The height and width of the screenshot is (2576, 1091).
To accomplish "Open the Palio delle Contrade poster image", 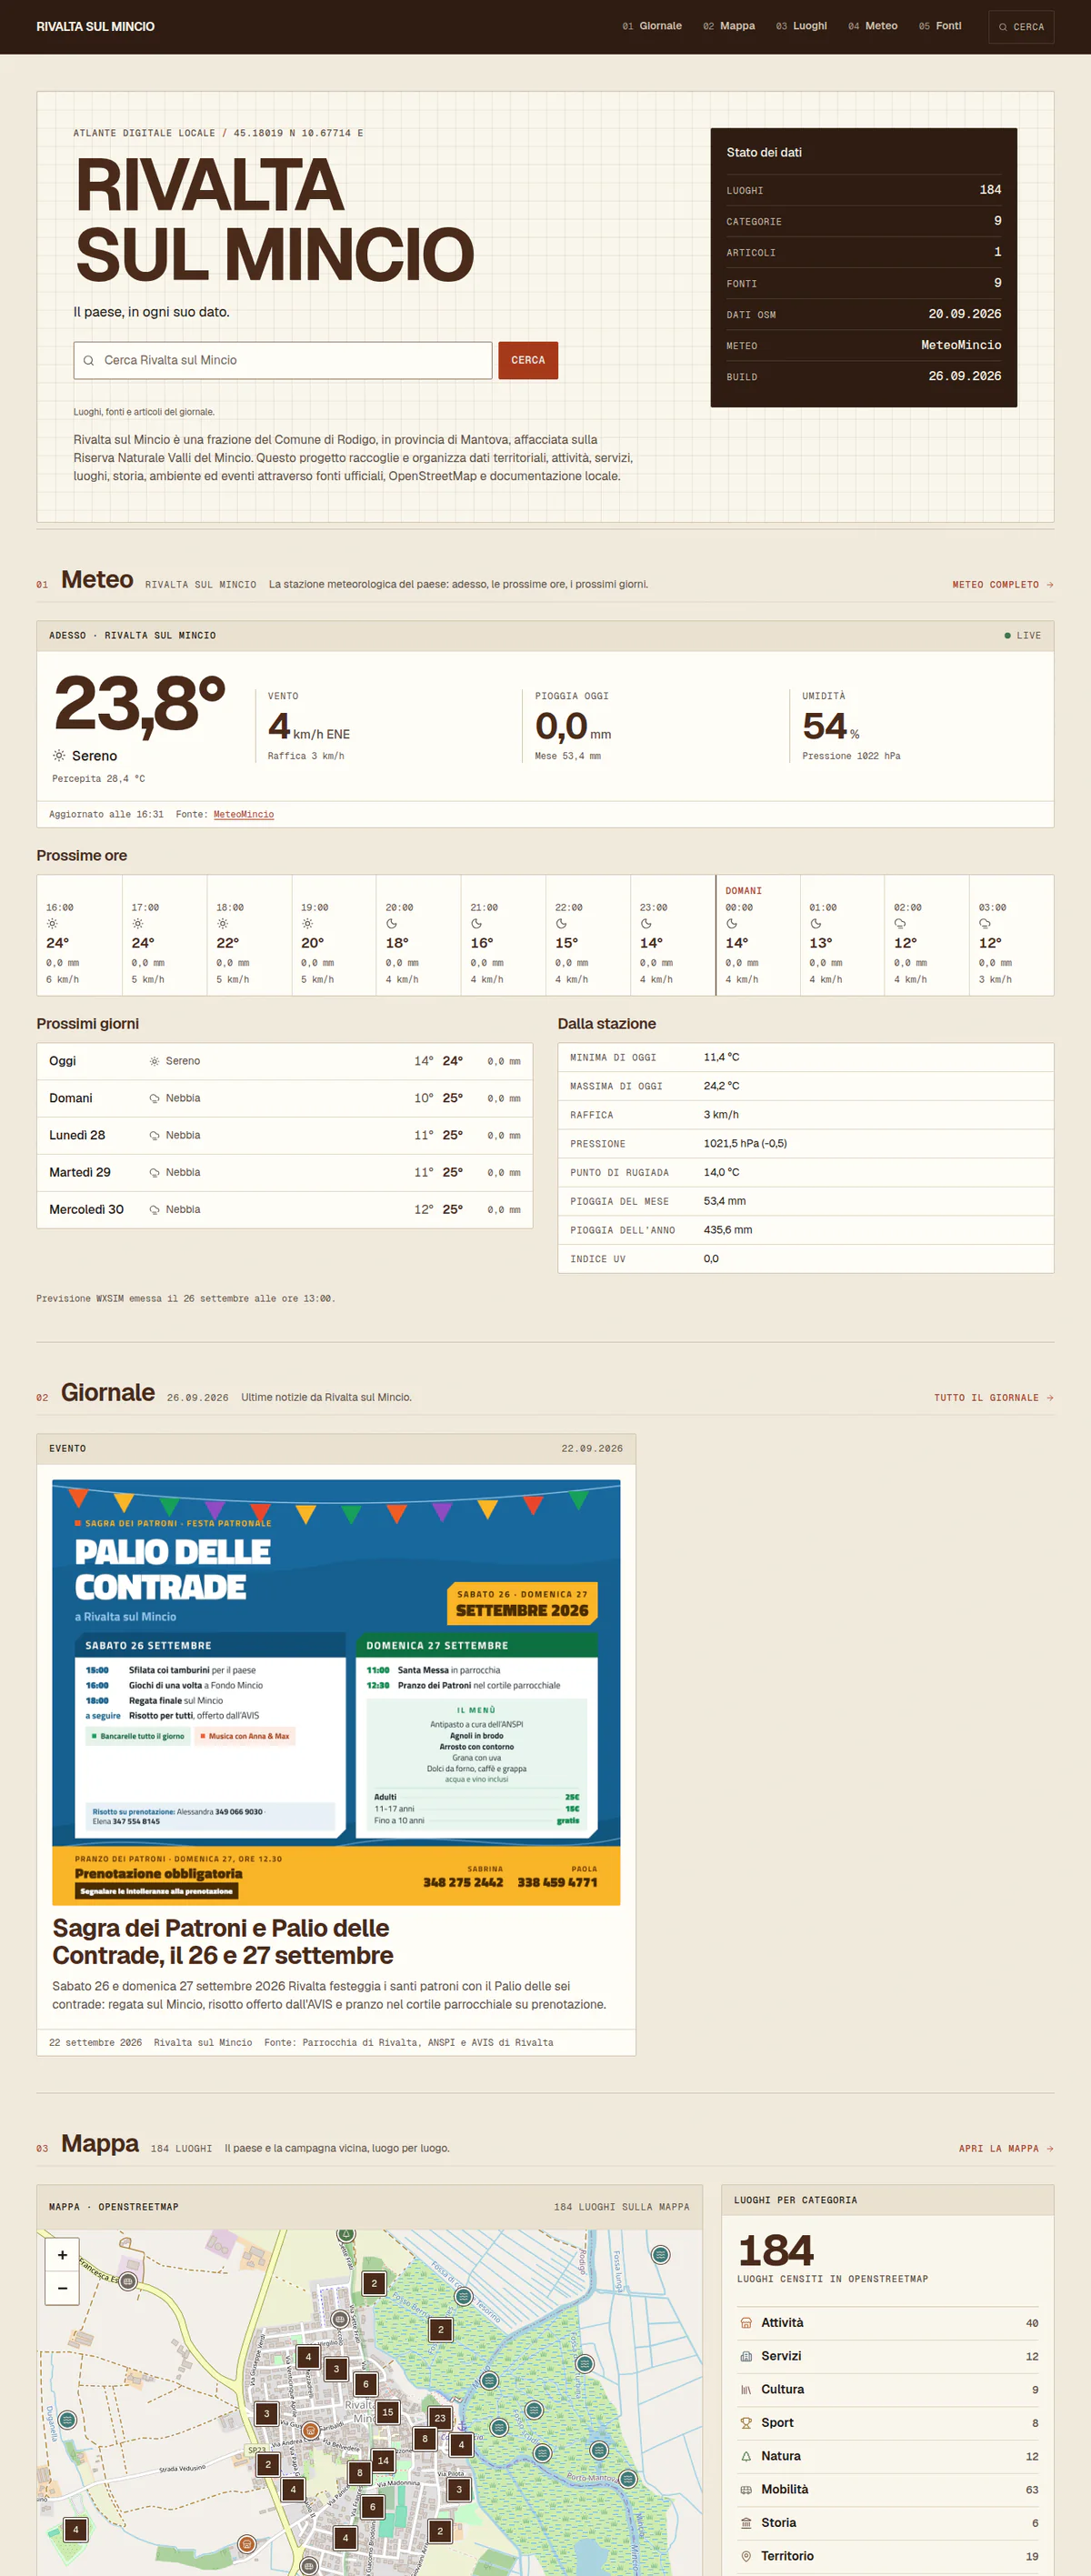I will pos(336,1692).
